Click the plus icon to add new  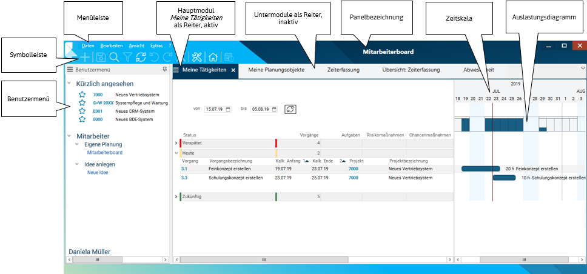86,57
